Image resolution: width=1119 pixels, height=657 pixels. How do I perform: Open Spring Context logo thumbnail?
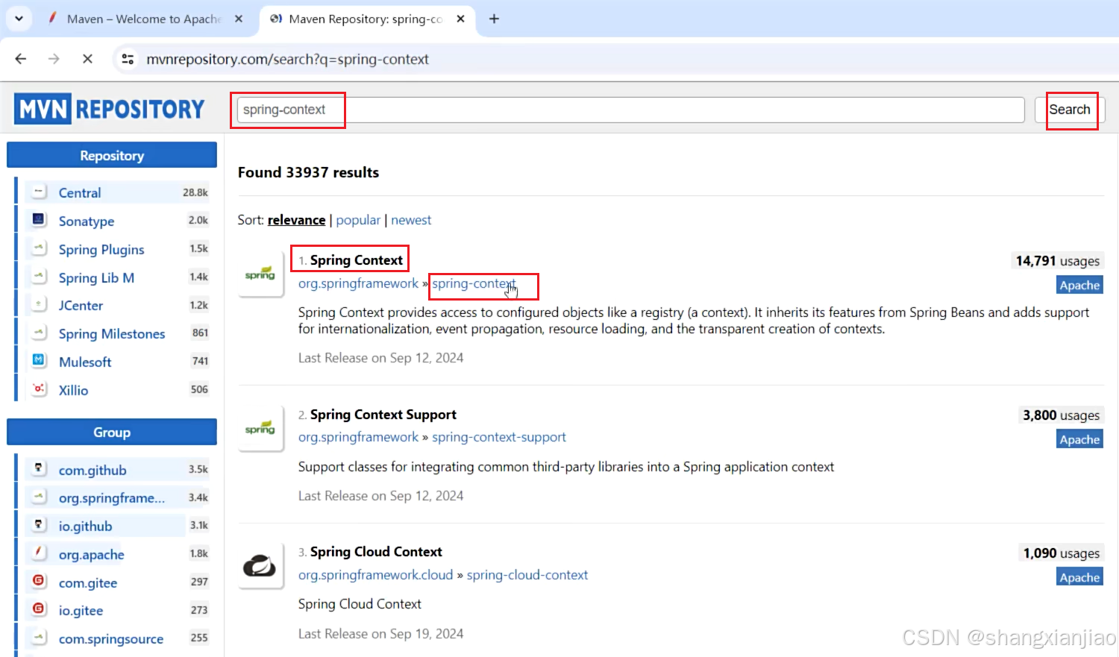click(260, 274)
